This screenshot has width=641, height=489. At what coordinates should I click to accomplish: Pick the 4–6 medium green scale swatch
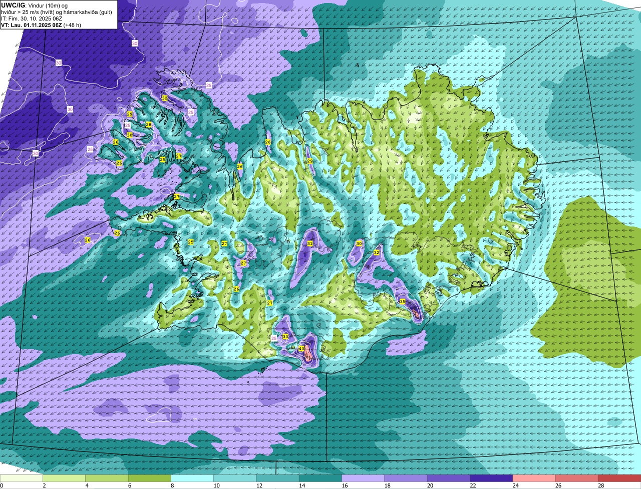click(107, 478)
